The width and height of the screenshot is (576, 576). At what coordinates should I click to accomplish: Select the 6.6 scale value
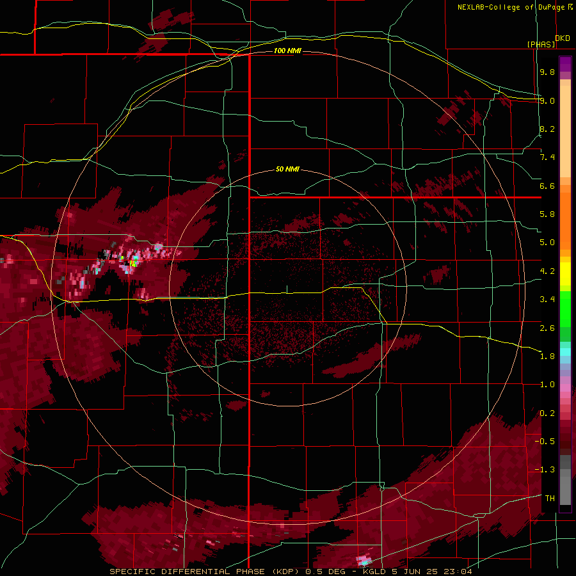pyautogui.click(x=547, y=186)
